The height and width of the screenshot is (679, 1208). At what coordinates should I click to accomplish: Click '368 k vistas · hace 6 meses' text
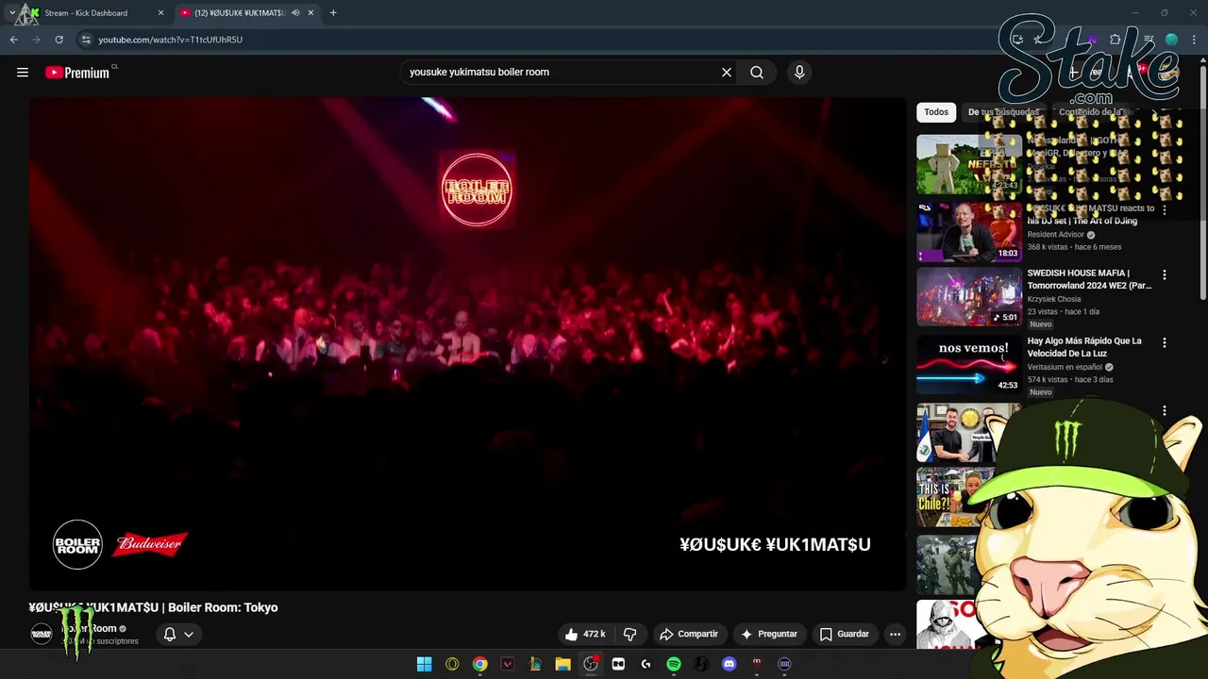point(1074,247)
